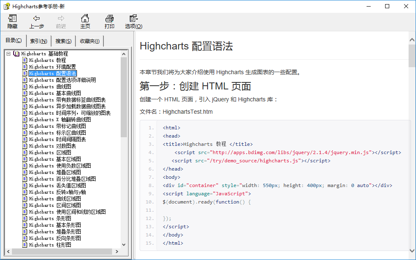Click tree panel scroll up arrow

(124, 54)
